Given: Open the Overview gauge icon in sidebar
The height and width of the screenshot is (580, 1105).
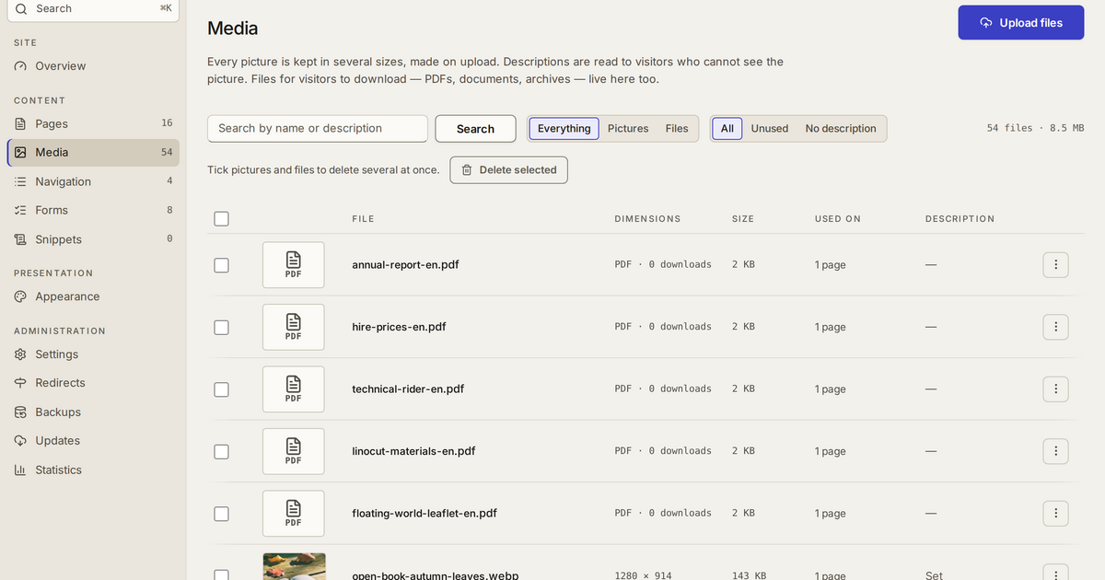Looking at the screenshot, I should (x=20, y=66).
